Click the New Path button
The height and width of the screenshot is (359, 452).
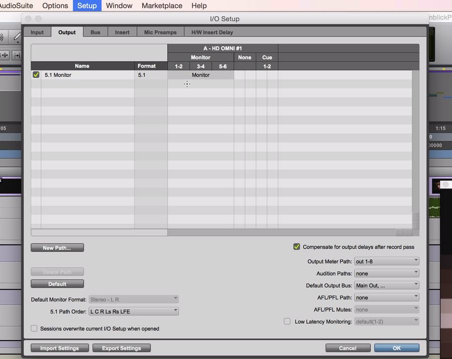tap(57, 248)
